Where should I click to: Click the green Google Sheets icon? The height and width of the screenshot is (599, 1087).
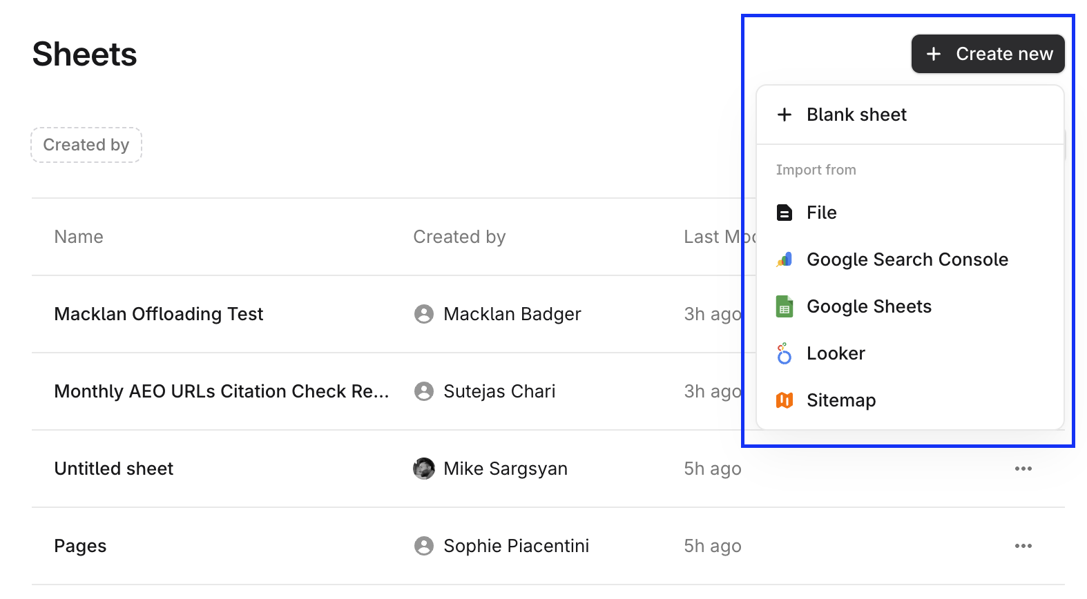coord(785,306)
